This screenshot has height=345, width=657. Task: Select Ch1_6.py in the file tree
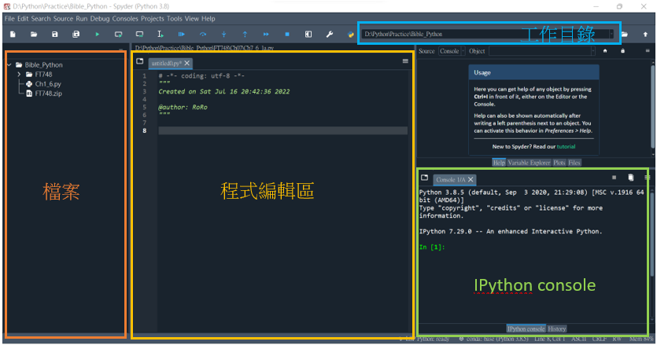click(x=48, y=84)
